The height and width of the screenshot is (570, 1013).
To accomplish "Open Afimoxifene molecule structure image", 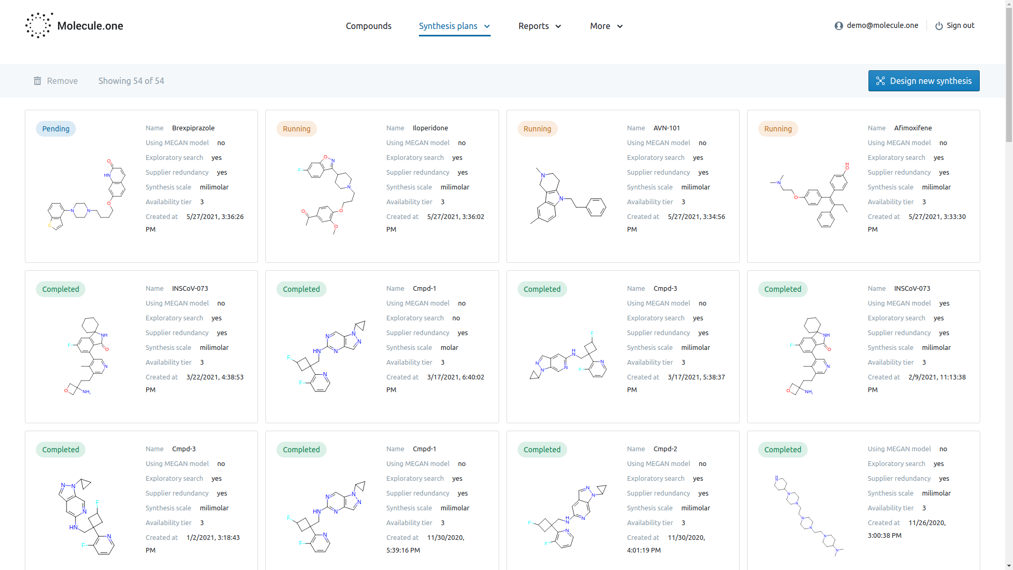I will 809,195.
